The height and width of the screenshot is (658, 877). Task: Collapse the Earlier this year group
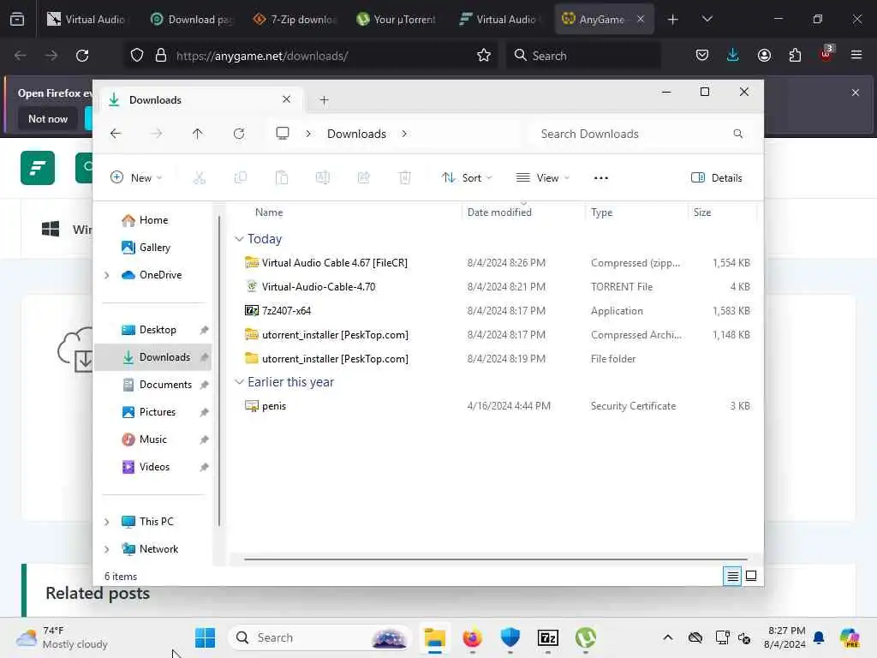(239, 382)
